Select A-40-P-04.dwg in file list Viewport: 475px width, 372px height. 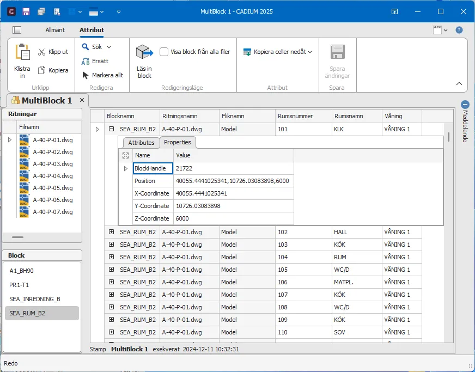click(x=53, y=176)
